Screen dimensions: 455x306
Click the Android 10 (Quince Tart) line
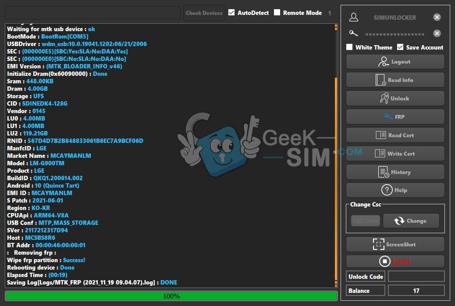pos(43,185)
